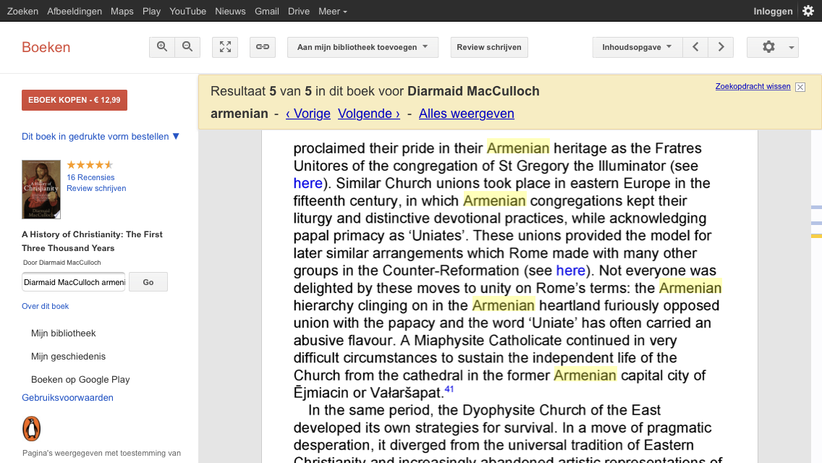Close the search results banner

point(800,87)
